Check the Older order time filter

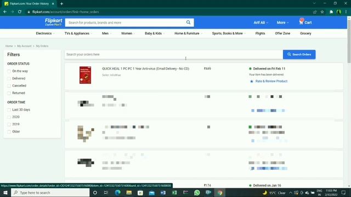click(9, 132)
